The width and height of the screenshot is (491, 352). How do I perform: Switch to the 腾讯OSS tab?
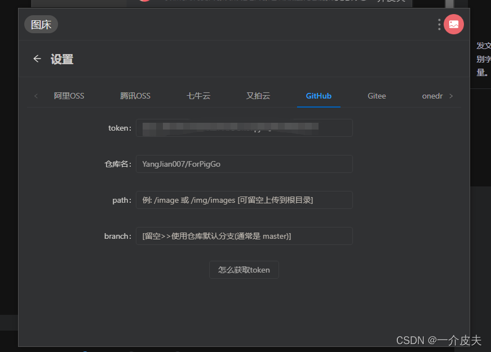pos(135,96)
